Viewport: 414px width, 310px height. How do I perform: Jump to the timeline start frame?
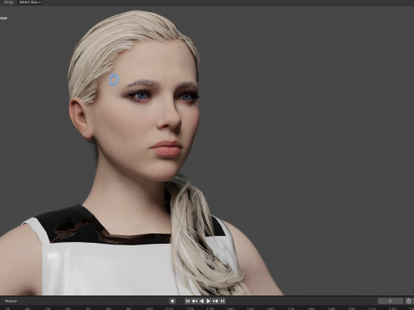(188, 301)
